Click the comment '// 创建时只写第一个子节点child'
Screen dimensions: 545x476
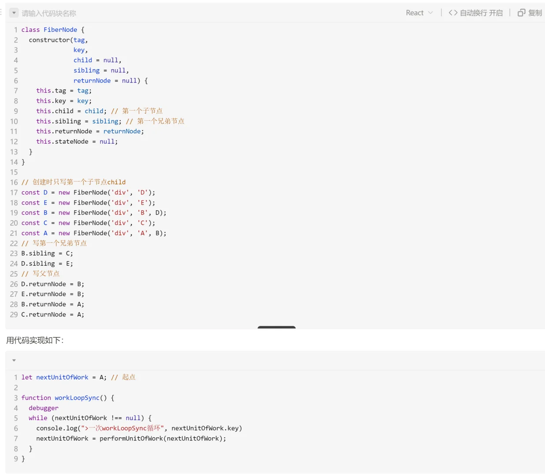[x=74, y=182]
